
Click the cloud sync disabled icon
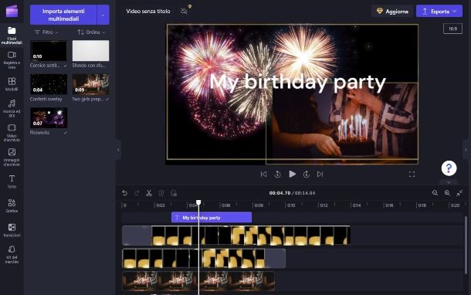pos(184,12)
